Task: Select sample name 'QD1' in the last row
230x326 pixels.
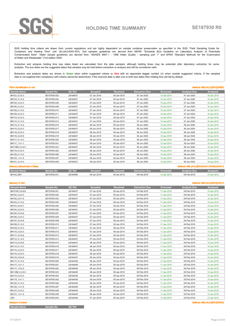Action: tap(13, 298)
